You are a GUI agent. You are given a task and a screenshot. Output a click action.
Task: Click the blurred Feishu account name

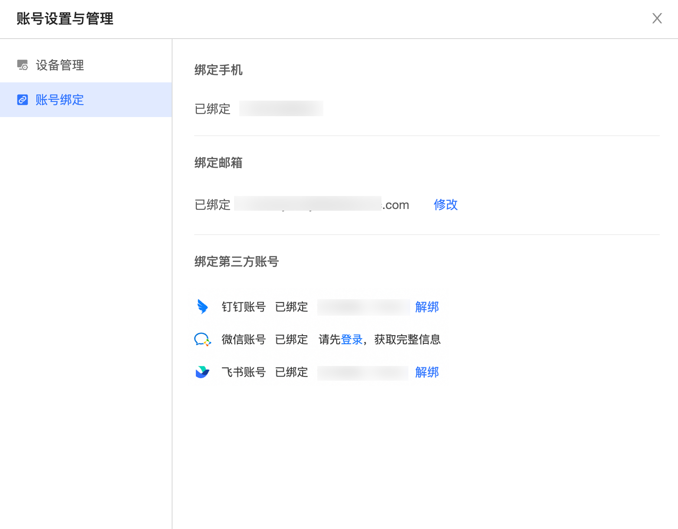pyautogui.click(x=363, y=372)
